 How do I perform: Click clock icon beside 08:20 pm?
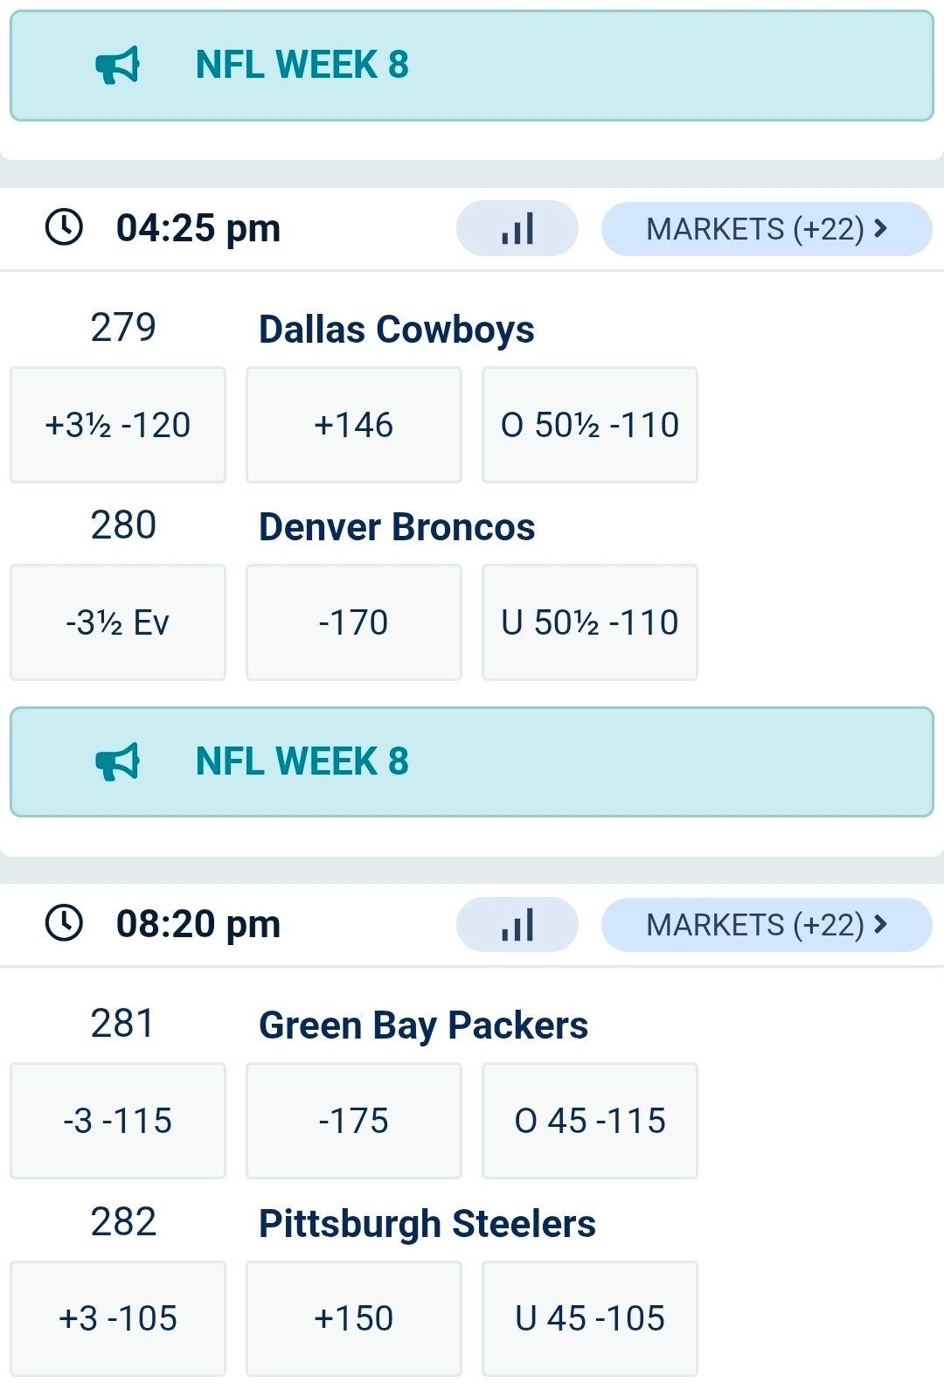(x=64, y=923)
